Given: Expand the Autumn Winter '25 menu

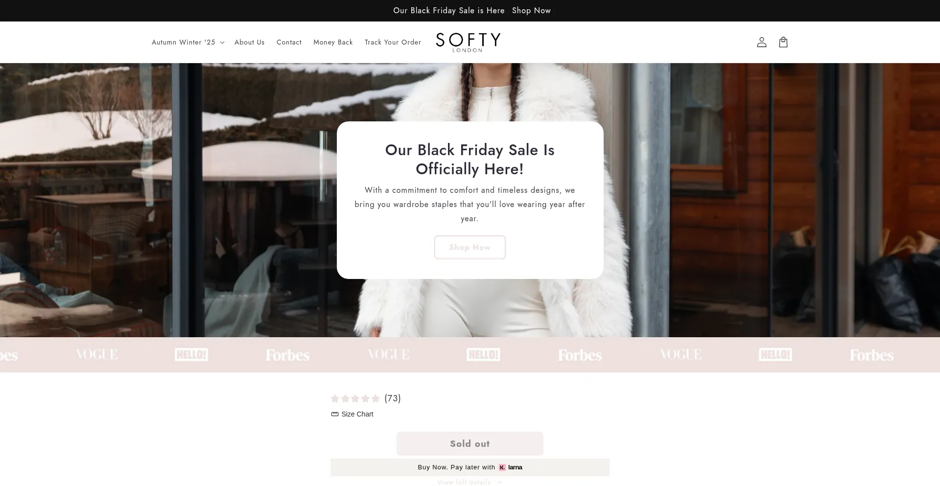Looking at the screenshot, I should tap(184, 42).
